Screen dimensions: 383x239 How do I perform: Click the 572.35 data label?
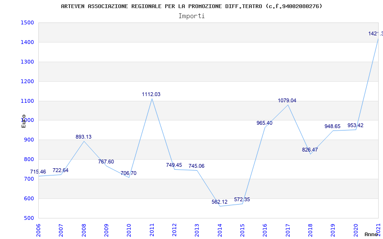pyautogui.click(x=242, y=199)
